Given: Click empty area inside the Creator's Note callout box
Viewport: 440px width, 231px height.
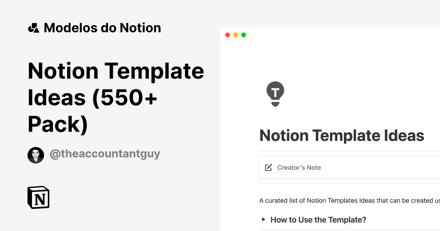Looking at the screenshot, I should (x=381, y=168).
